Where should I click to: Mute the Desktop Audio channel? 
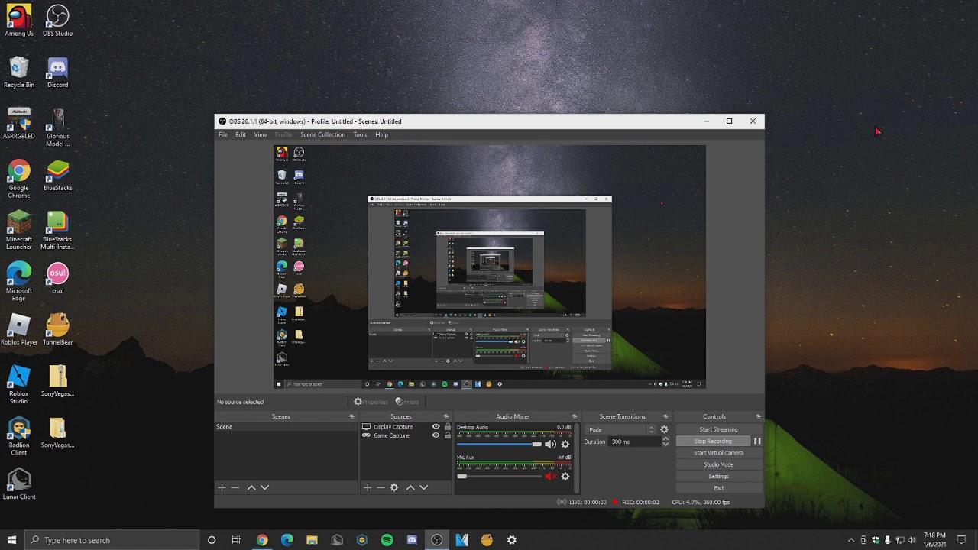point(550,444)
